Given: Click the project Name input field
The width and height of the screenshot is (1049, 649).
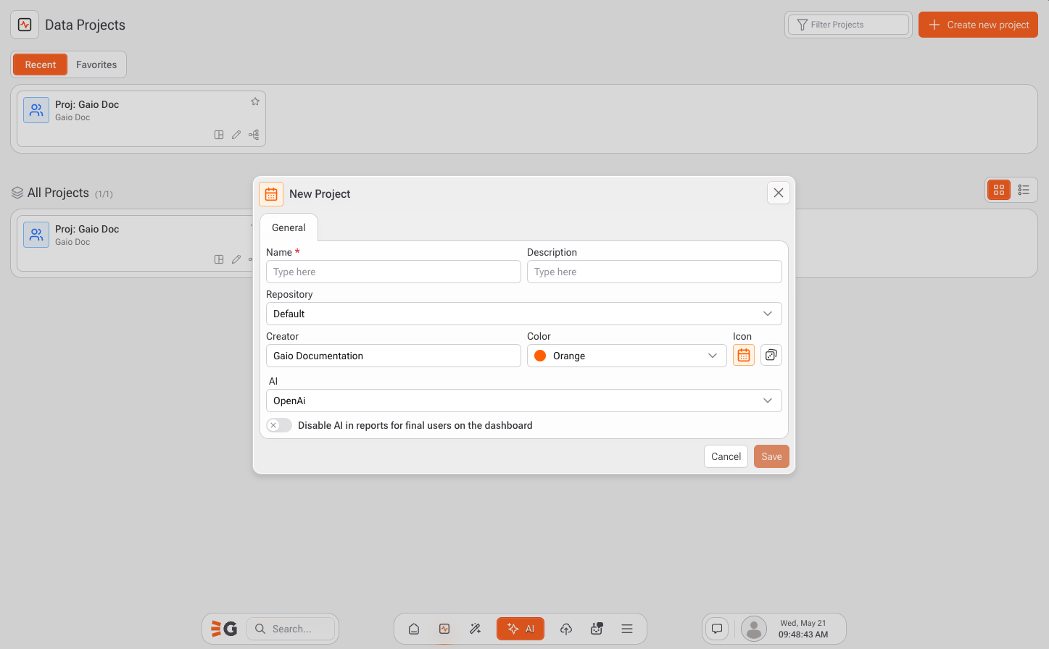Looking at the screenshot, I should (393, 272).
